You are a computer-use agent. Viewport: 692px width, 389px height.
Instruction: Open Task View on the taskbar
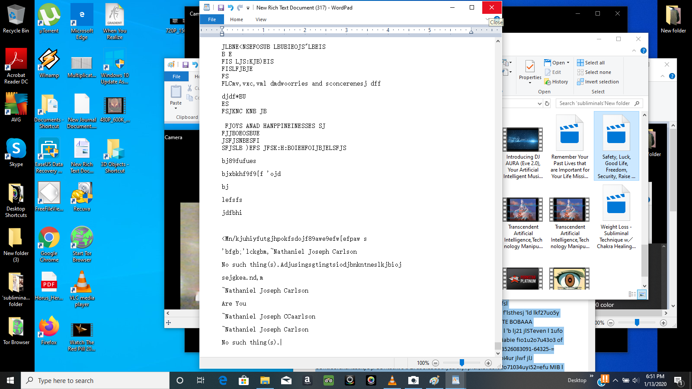201,380
